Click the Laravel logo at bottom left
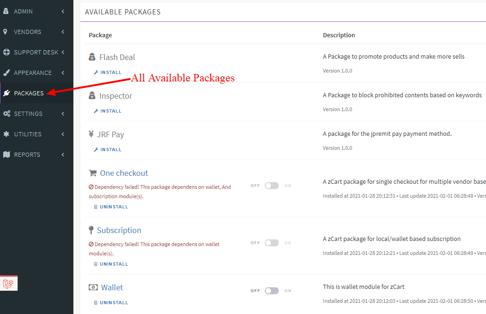Image resolution: width=486 pixels, height=314 pixels. [x=9, y=282]
